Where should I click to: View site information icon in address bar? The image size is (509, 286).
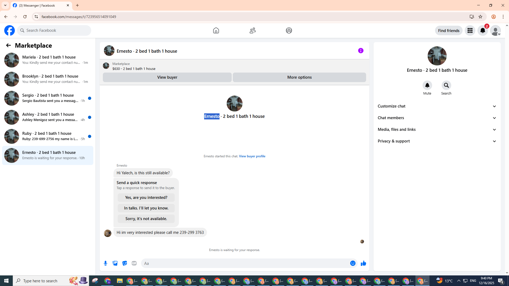click(x=36, y=17)
